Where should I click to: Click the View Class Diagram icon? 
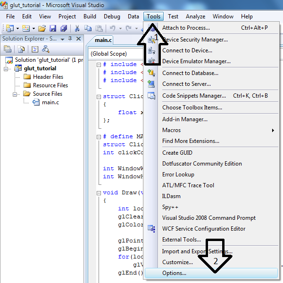coord(46,49)
